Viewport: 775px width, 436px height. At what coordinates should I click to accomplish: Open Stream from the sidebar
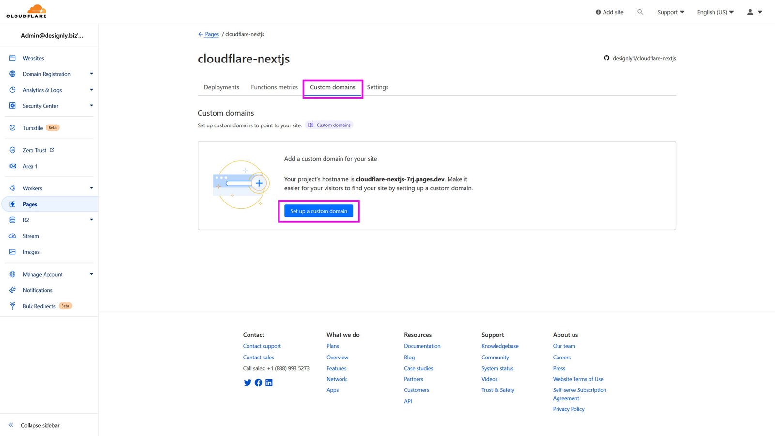click(x=31, y=236)
